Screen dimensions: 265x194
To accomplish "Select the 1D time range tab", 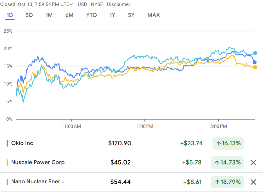I will tap(10, 15).
